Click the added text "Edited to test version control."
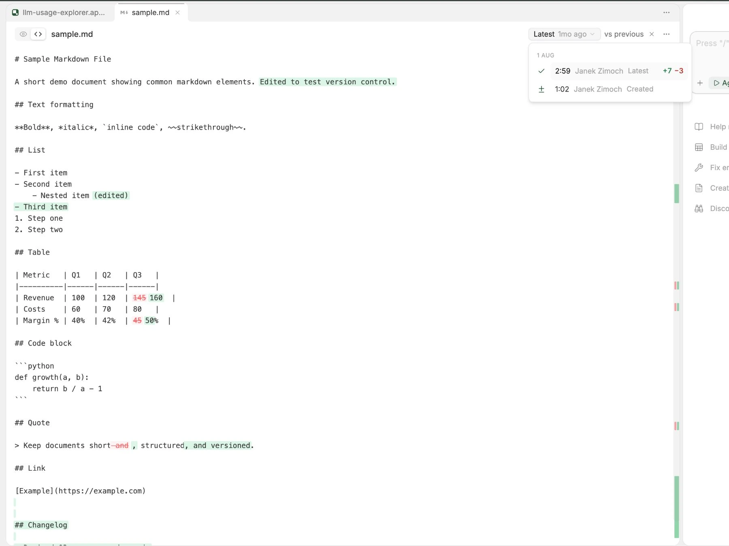Screen dimensions: 729x546 click(x=328, y=82)
